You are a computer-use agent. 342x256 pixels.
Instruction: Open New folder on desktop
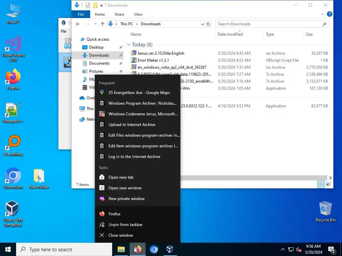click(39, 179)
